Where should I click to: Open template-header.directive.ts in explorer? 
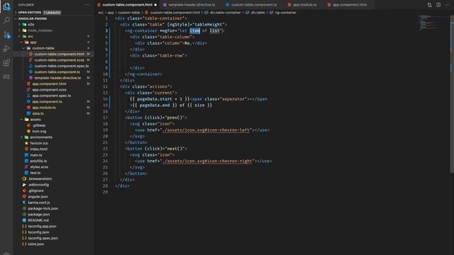tap(57, 78)
